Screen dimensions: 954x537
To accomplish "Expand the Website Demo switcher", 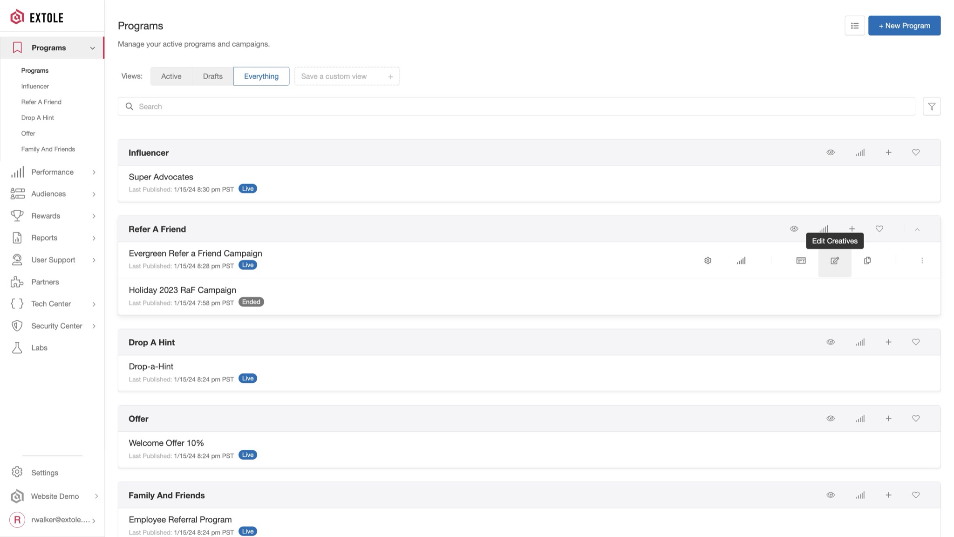I will click(x=96, y=496).
